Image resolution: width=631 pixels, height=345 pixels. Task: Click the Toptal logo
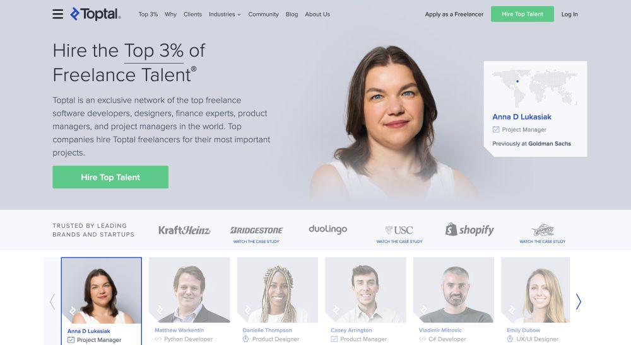pyautogui.click(x=95, y=14)
